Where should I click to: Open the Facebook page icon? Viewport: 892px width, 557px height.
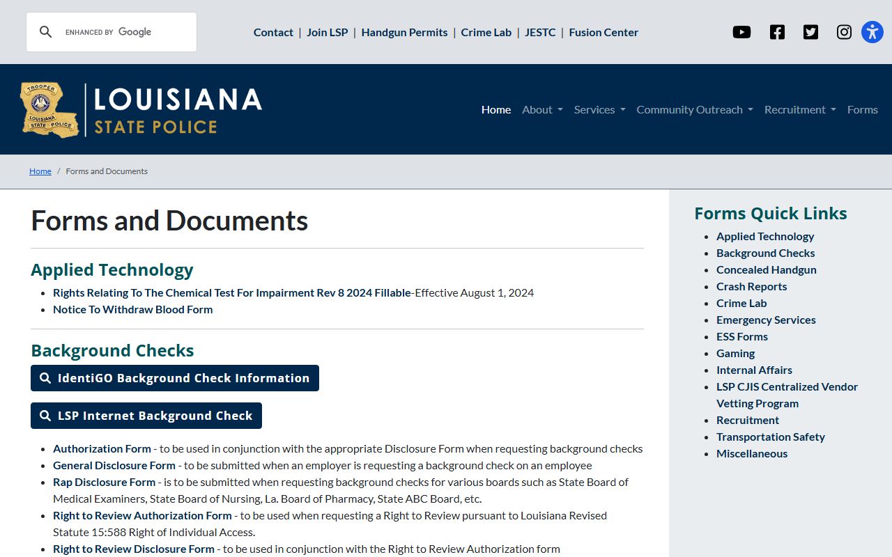click(x=777, y=32)
